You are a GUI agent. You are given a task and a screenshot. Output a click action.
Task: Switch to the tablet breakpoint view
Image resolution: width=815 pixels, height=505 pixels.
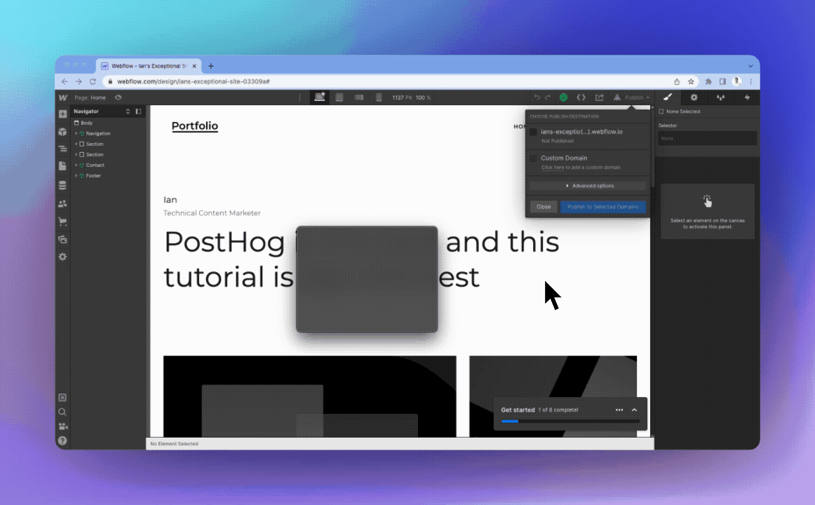tap(339, 97)
